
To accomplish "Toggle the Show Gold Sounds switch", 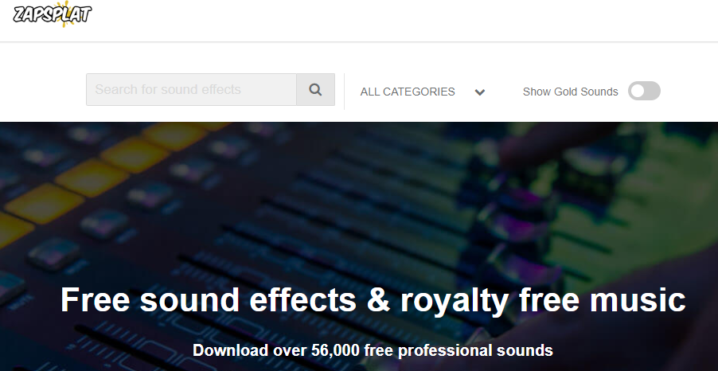I will tap(644, 91).
